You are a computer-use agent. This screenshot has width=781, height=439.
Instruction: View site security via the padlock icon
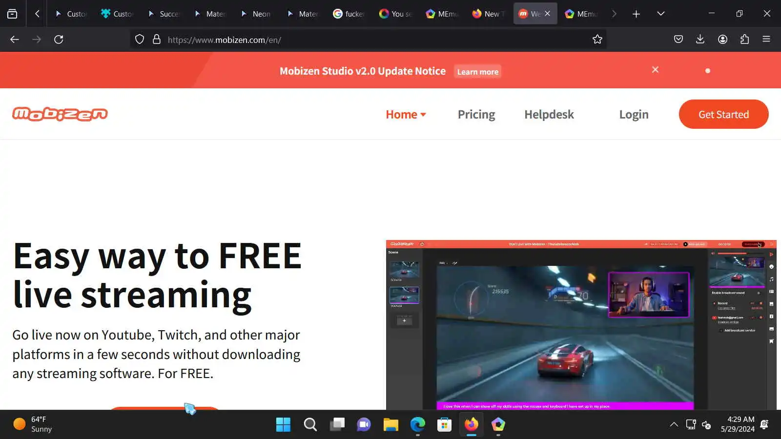click(x=157, y=40)
